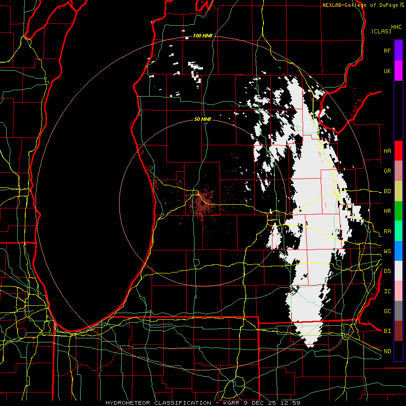Click the gray GC ground clutter swatch
The image size is (406, 406).
click(x=398, y=311)
